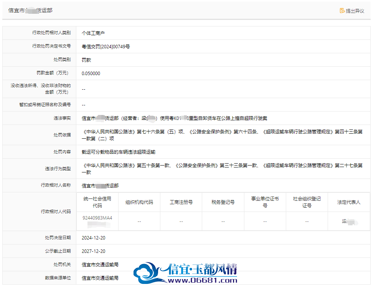Viewport: 371px width, 287px height.
Task: Click the 处罚内容 text about 超限运输
Action: [x=119, y=152]
